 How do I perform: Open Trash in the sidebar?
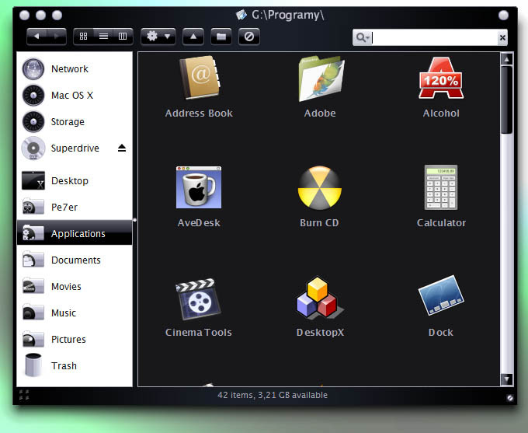click(75, 365)
